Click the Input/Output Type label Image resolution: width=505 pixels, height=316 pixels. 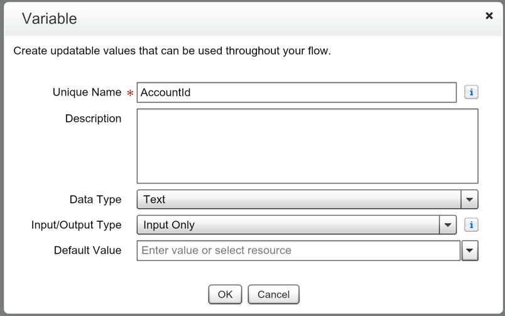coord(76,225)
